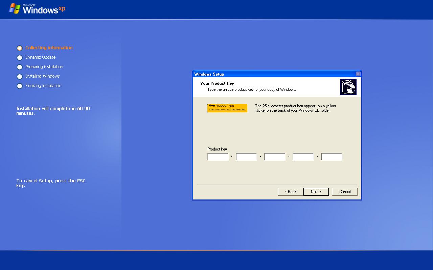
Task: Click the Windows XP logo flag
Action: click(14, 8)
